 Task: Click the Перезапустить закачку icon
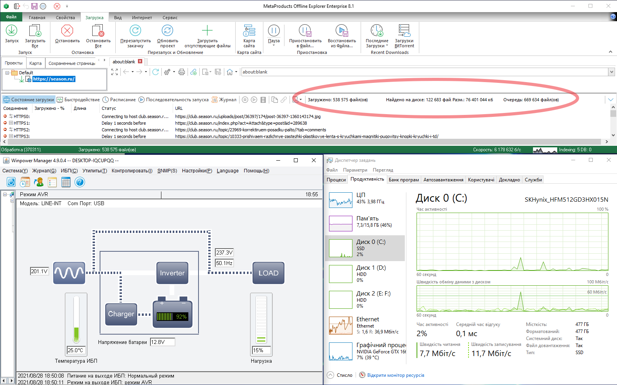tap(135, 30)
